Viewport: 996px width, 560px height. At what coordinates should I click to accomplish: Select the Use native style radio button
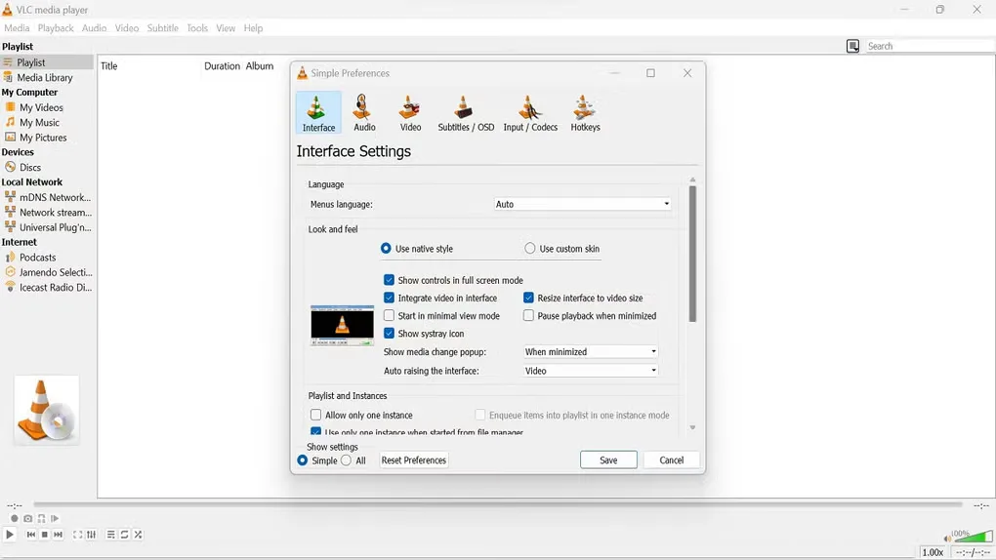tap(386, 248)
